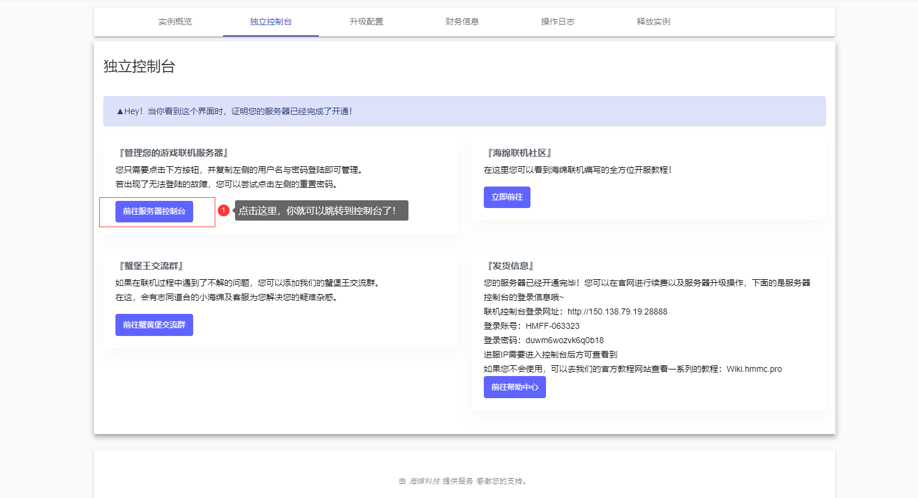This screenshot has height=498, width=918.
Task: Open help center via 前往帮助中心
Action: tap(515, 387)
